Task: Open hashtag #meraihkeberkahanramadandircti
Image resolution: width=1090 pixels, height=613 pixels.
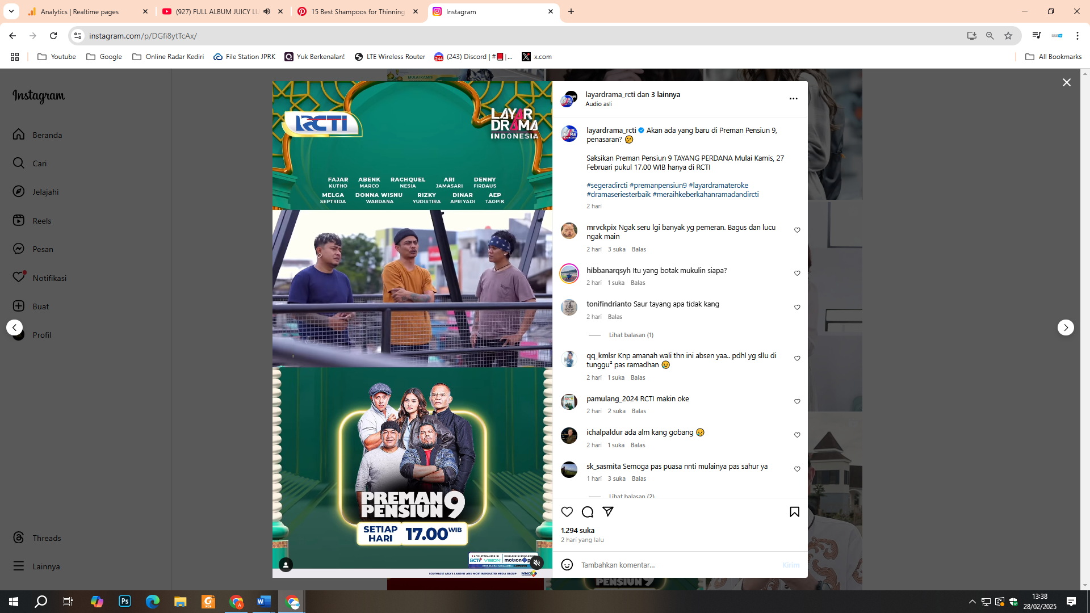Action: [x=705, y=195]
